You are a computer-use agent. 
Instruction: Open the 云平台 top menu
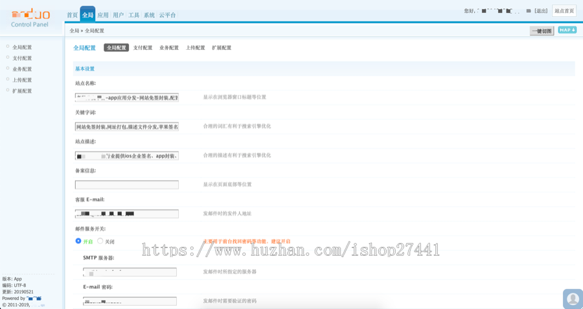coord(167,16)
